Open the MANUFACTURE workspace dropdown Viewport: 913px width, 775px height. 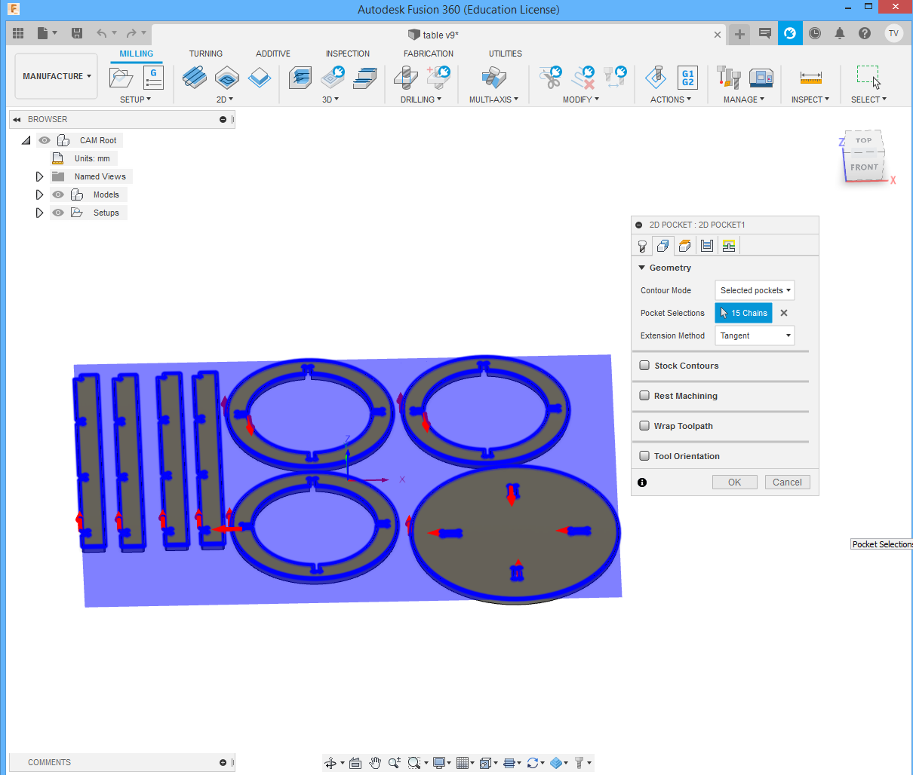[x=57, y=76]
